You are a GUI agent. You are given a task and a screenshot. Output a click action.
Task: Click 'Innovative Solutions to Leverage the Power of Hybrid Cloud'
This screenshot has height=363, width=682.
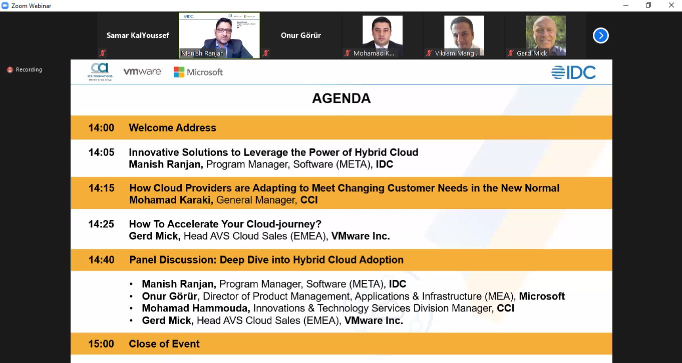pyautogui.click(x=273, y=152)
